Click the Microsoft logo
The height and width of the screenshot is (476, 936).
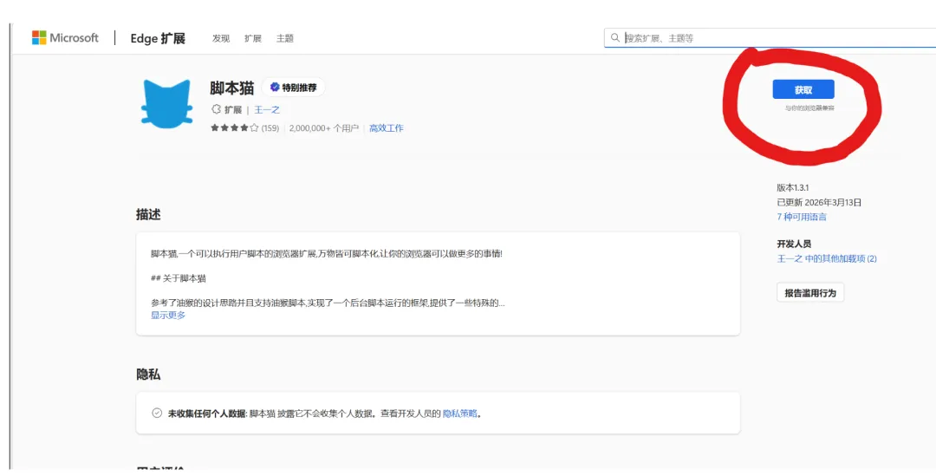(65, 37)
